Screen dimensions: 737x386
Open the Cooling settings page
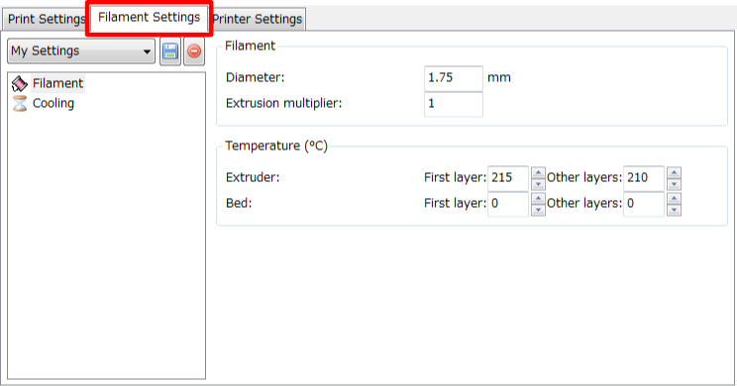pos(53,103)
